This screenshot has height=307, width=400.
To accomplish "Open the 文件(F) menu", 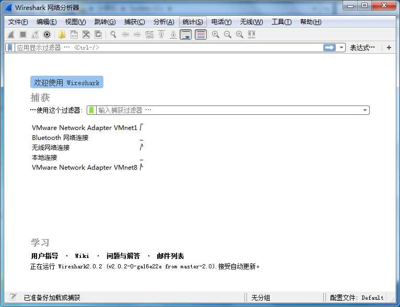I will coord(18,22).
